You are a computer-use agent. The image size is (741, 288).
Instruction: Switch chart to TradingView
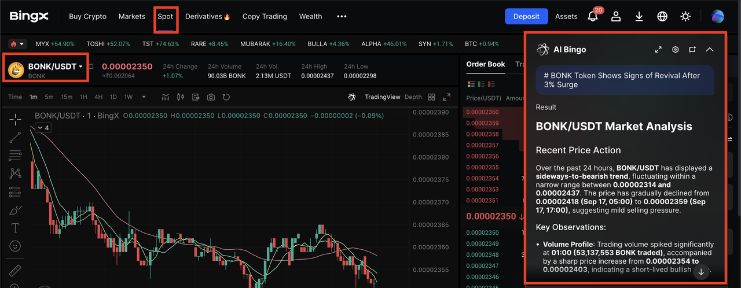tap(382, 97)
